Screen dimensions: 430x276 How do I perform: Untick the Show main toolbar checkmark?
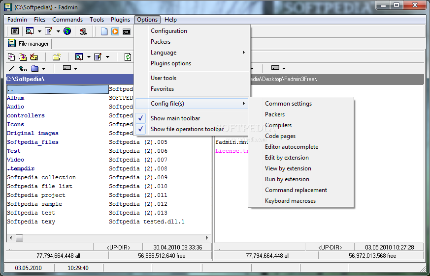pos(140,118)
